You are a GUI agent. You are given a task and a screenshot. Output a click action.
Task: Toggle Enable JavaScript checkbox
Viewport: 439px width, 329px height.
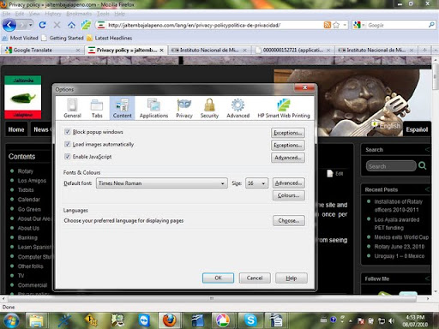coord(68,157)
